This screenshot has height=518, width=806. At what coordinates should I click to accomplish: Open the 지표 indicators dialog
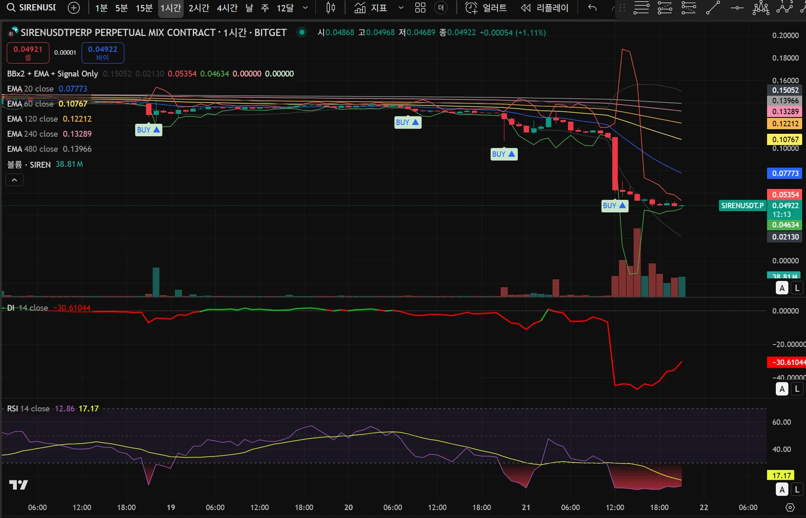pos(371,8)
